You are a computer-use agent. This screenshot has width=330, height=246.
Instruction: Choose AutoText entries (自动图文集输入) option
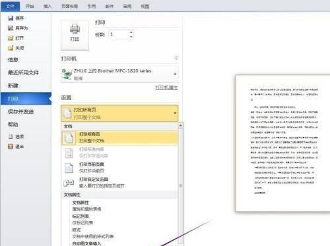(119, 243)
